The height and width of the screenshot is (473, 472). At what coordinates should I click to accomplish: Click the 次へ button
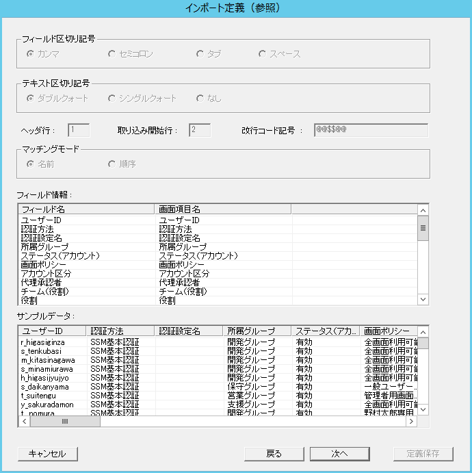tap(340, 454)
